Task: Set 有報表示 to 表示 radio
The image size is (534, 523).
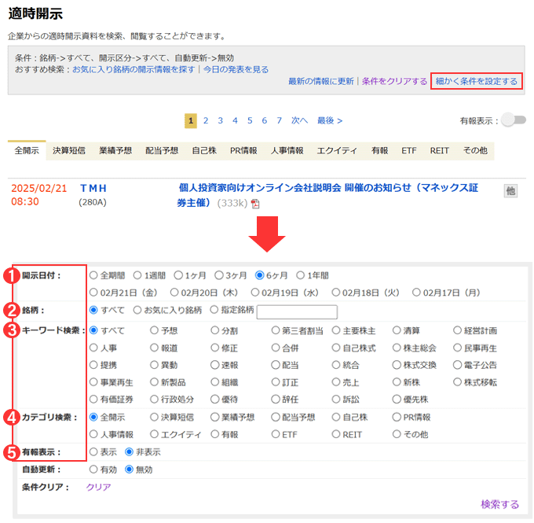Action: (x=93, y=452)
